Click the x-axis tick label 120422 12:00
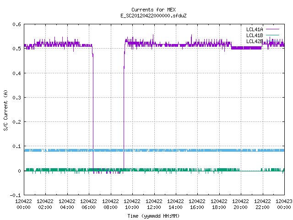 tap(154, 204)
